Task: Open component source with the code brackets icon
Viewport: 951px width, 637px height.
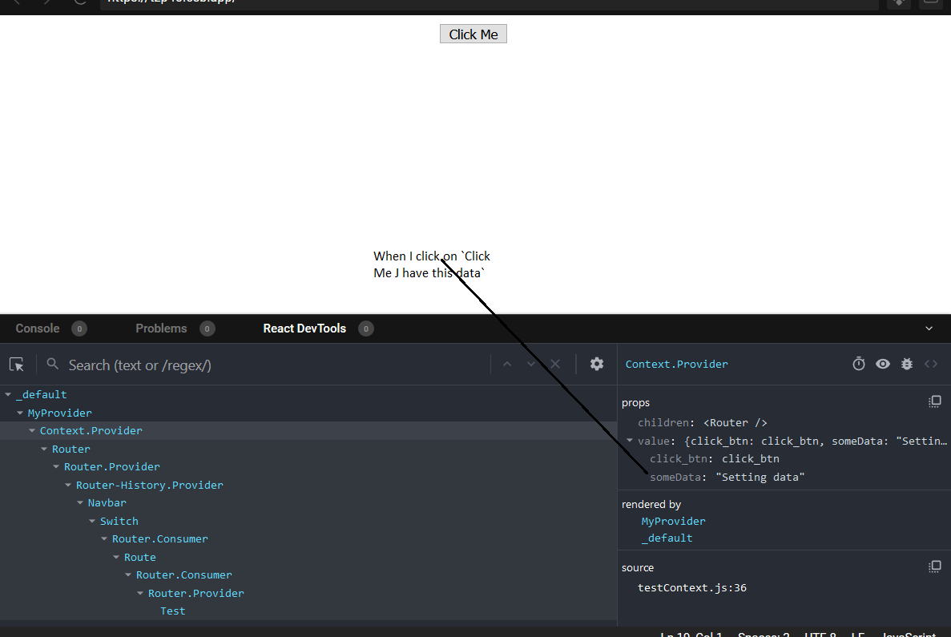Action: coord(931,364)
